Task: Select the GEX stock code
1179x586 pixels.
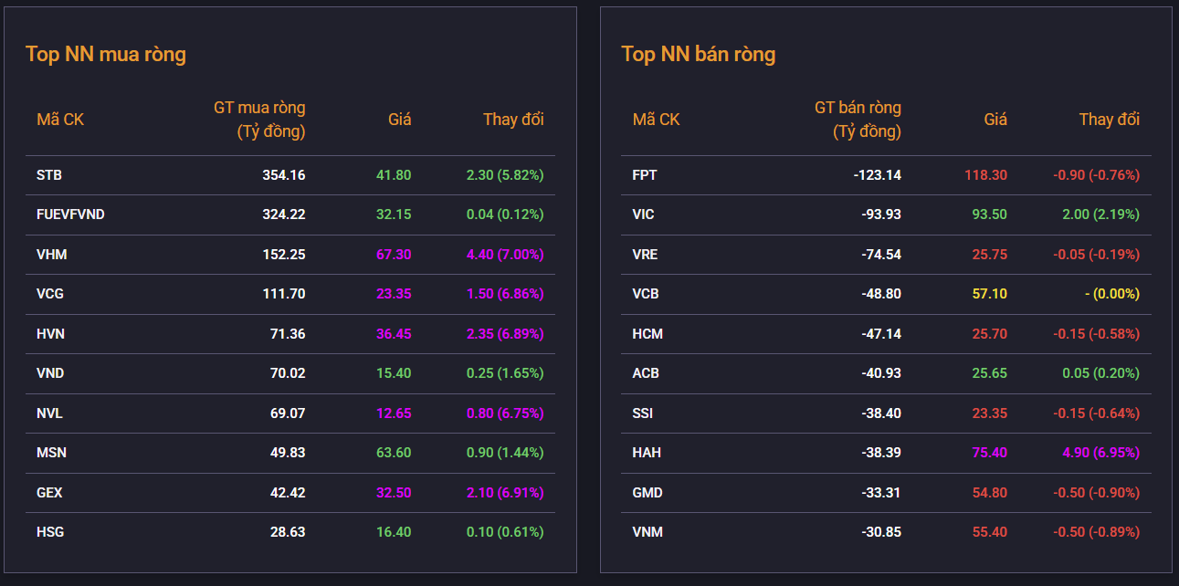Action: point(50,493)
